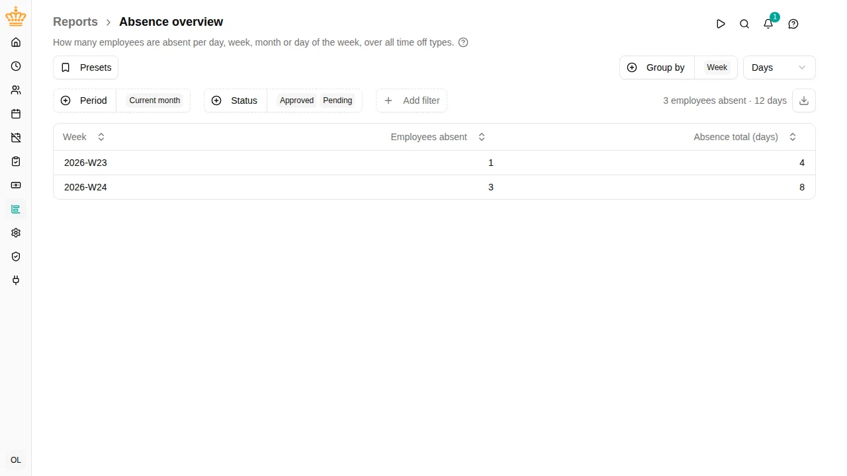
Task: Open the Presets button
Action: click(85, 67)
